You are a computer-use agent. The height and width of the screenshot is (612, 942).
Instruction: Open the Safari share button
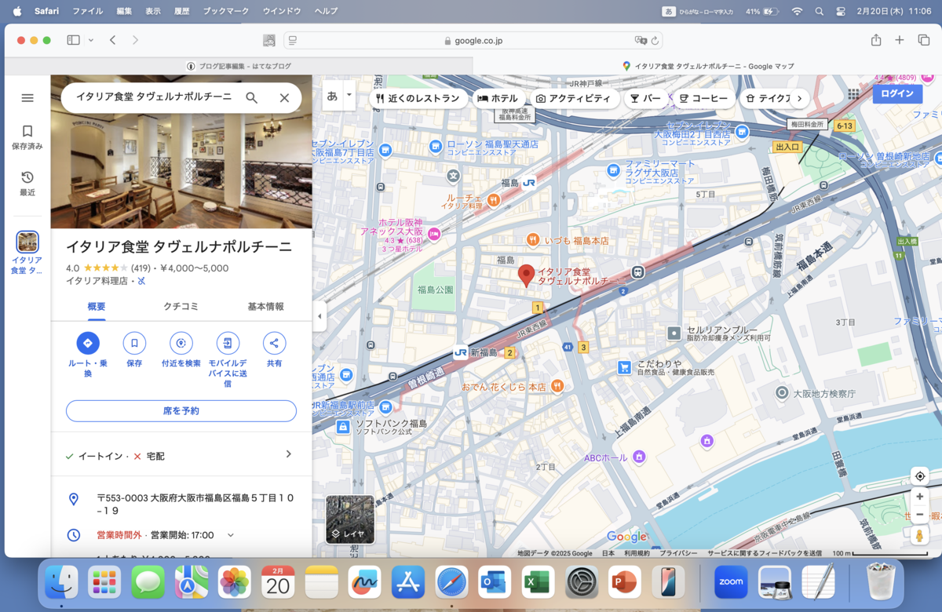click(876, 40)
